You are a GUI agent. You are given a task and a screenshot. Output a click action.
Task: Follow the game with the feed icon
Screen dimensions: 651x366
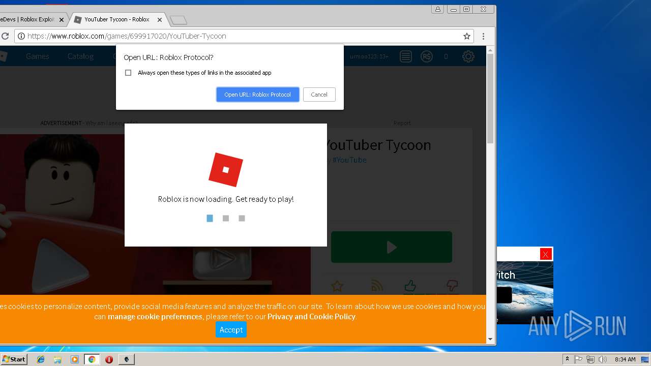click(x=377, y=286)
